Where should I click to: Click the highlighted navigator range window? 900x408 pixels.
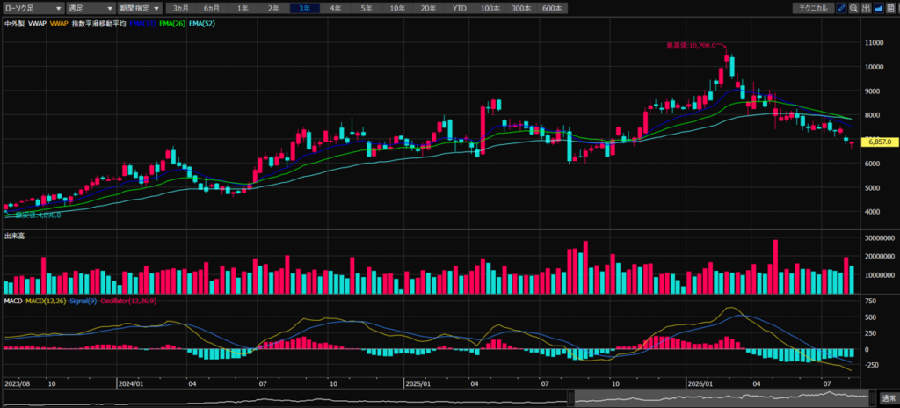click(x=722, y=397)
